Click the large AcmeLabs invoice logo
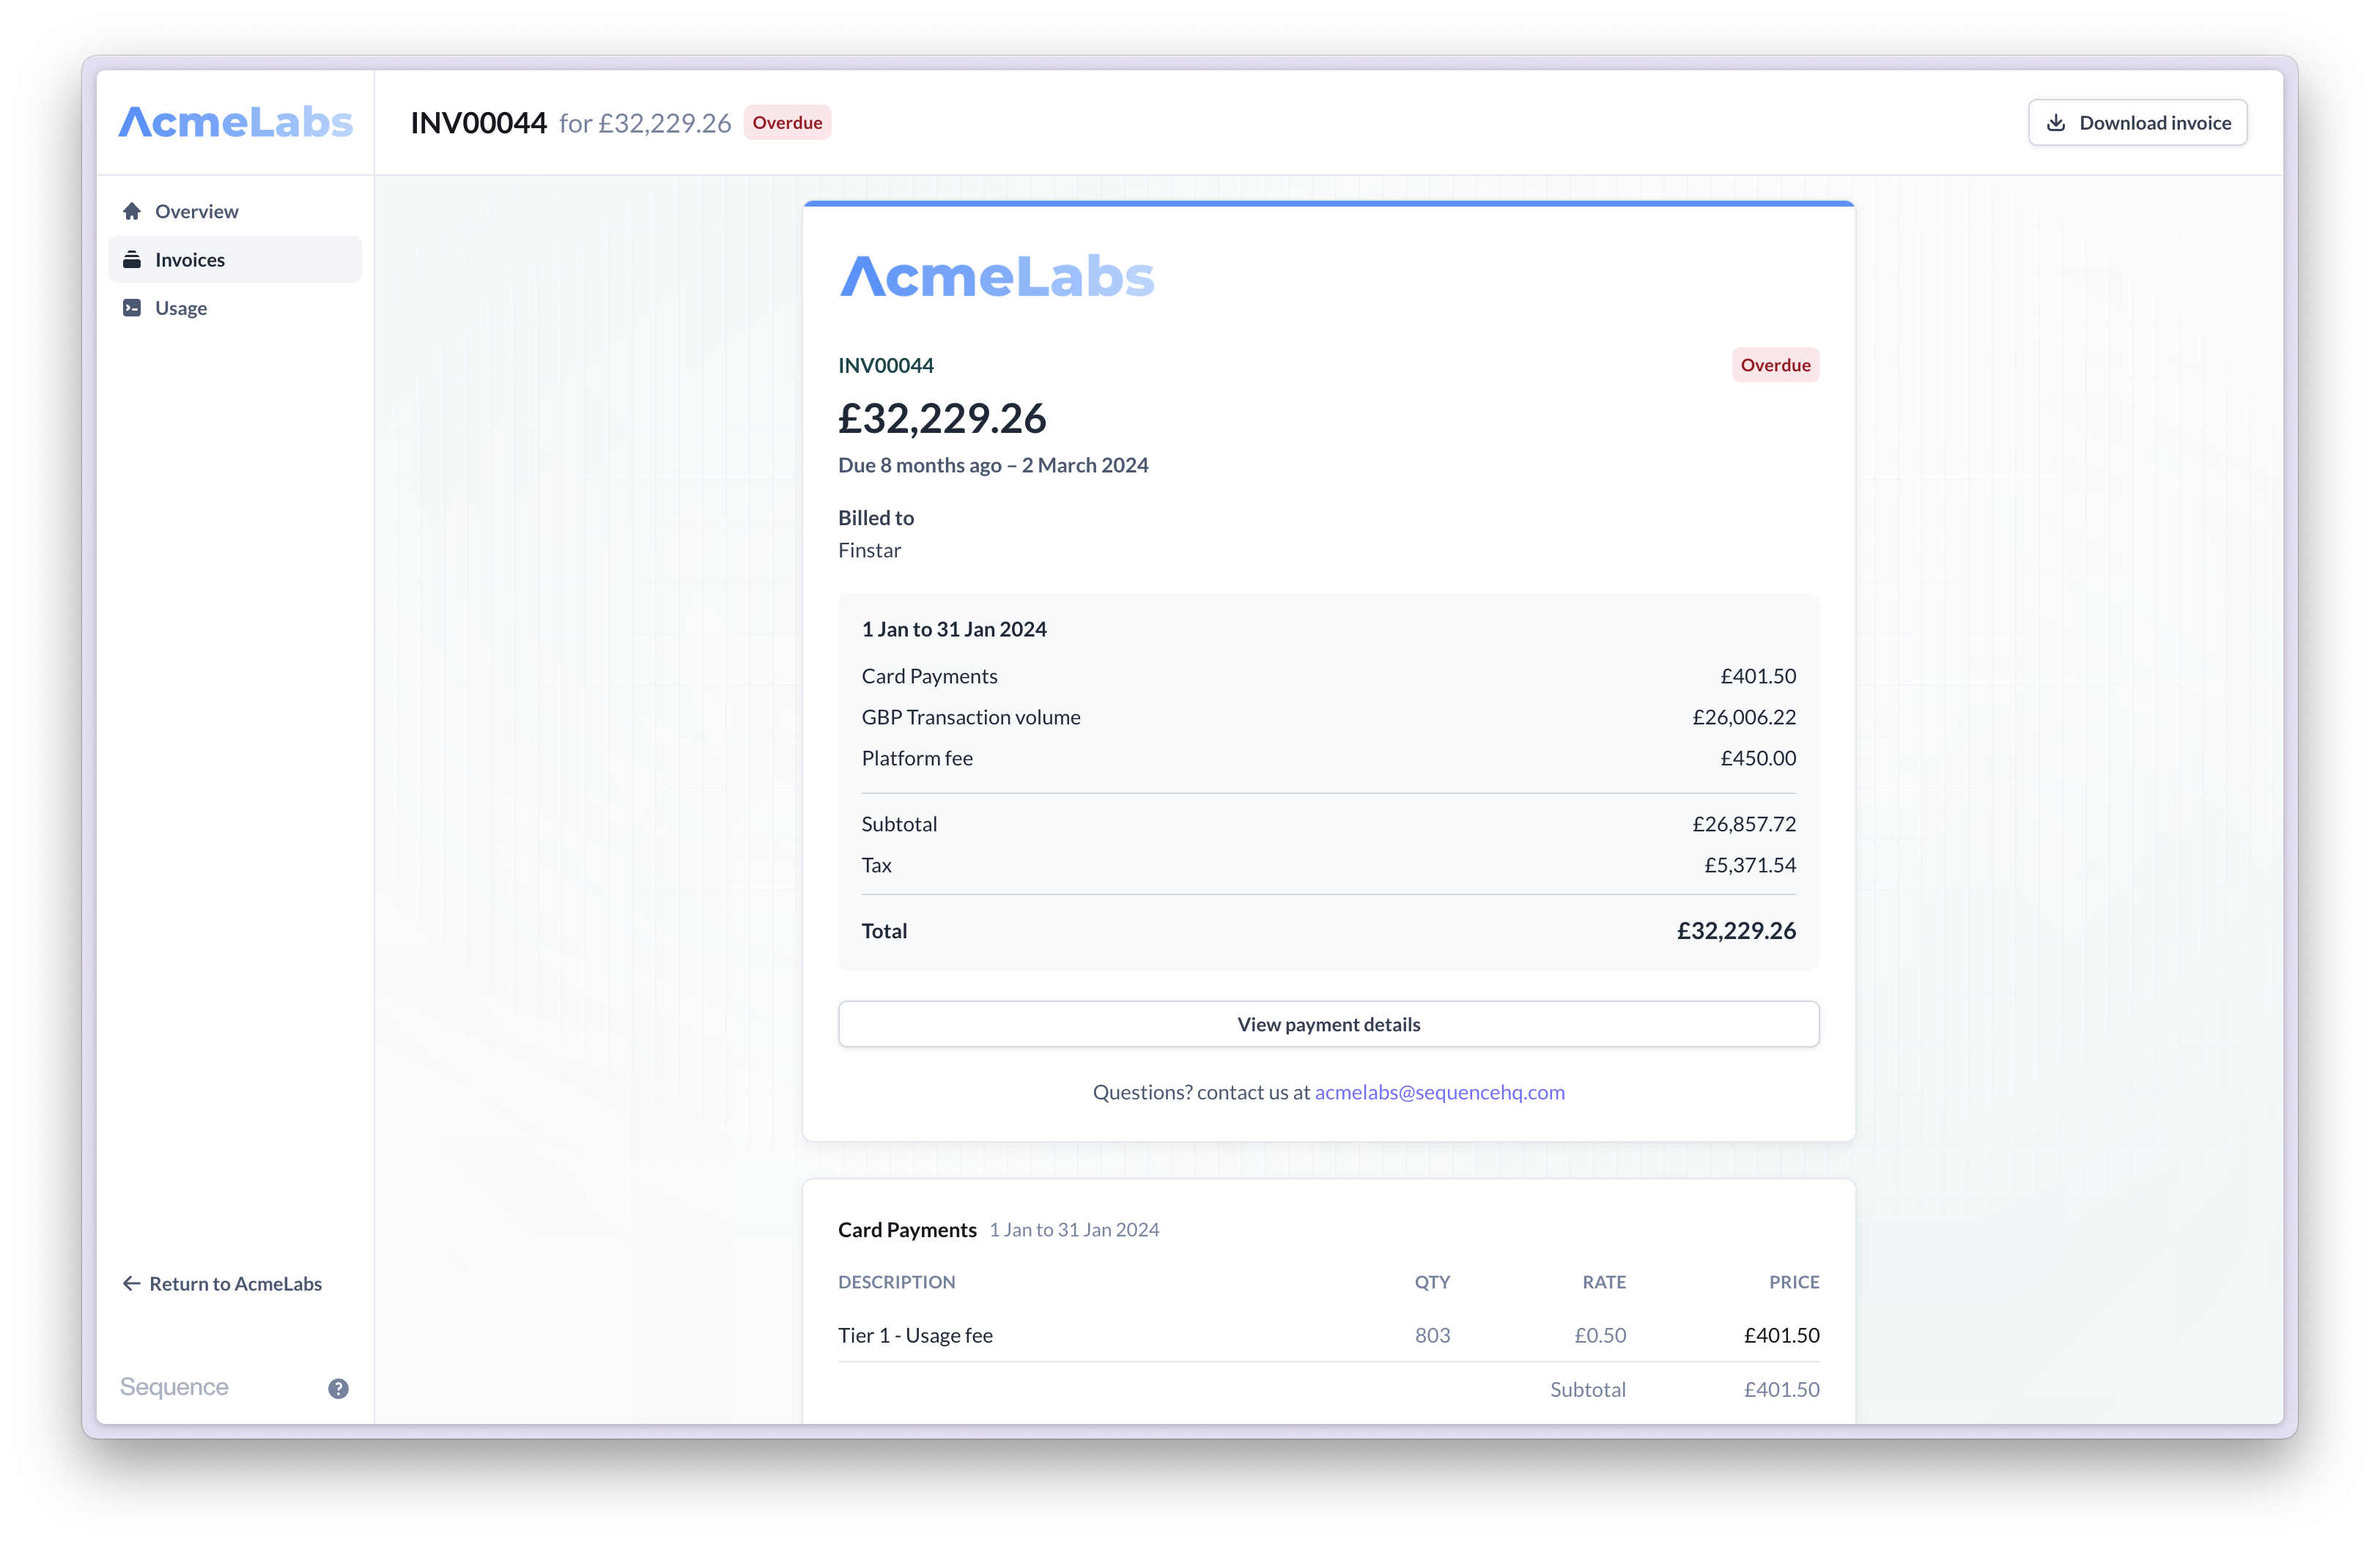This screenshot has width=2380, height=1547. point(997,277)
